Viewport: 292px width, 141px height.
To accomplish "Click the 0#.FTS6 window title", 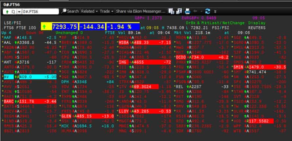I will point(11,5).
